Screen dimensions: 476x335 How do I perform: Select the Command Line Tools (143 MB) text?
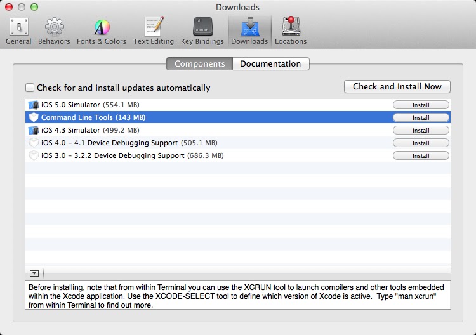[93, 117]
